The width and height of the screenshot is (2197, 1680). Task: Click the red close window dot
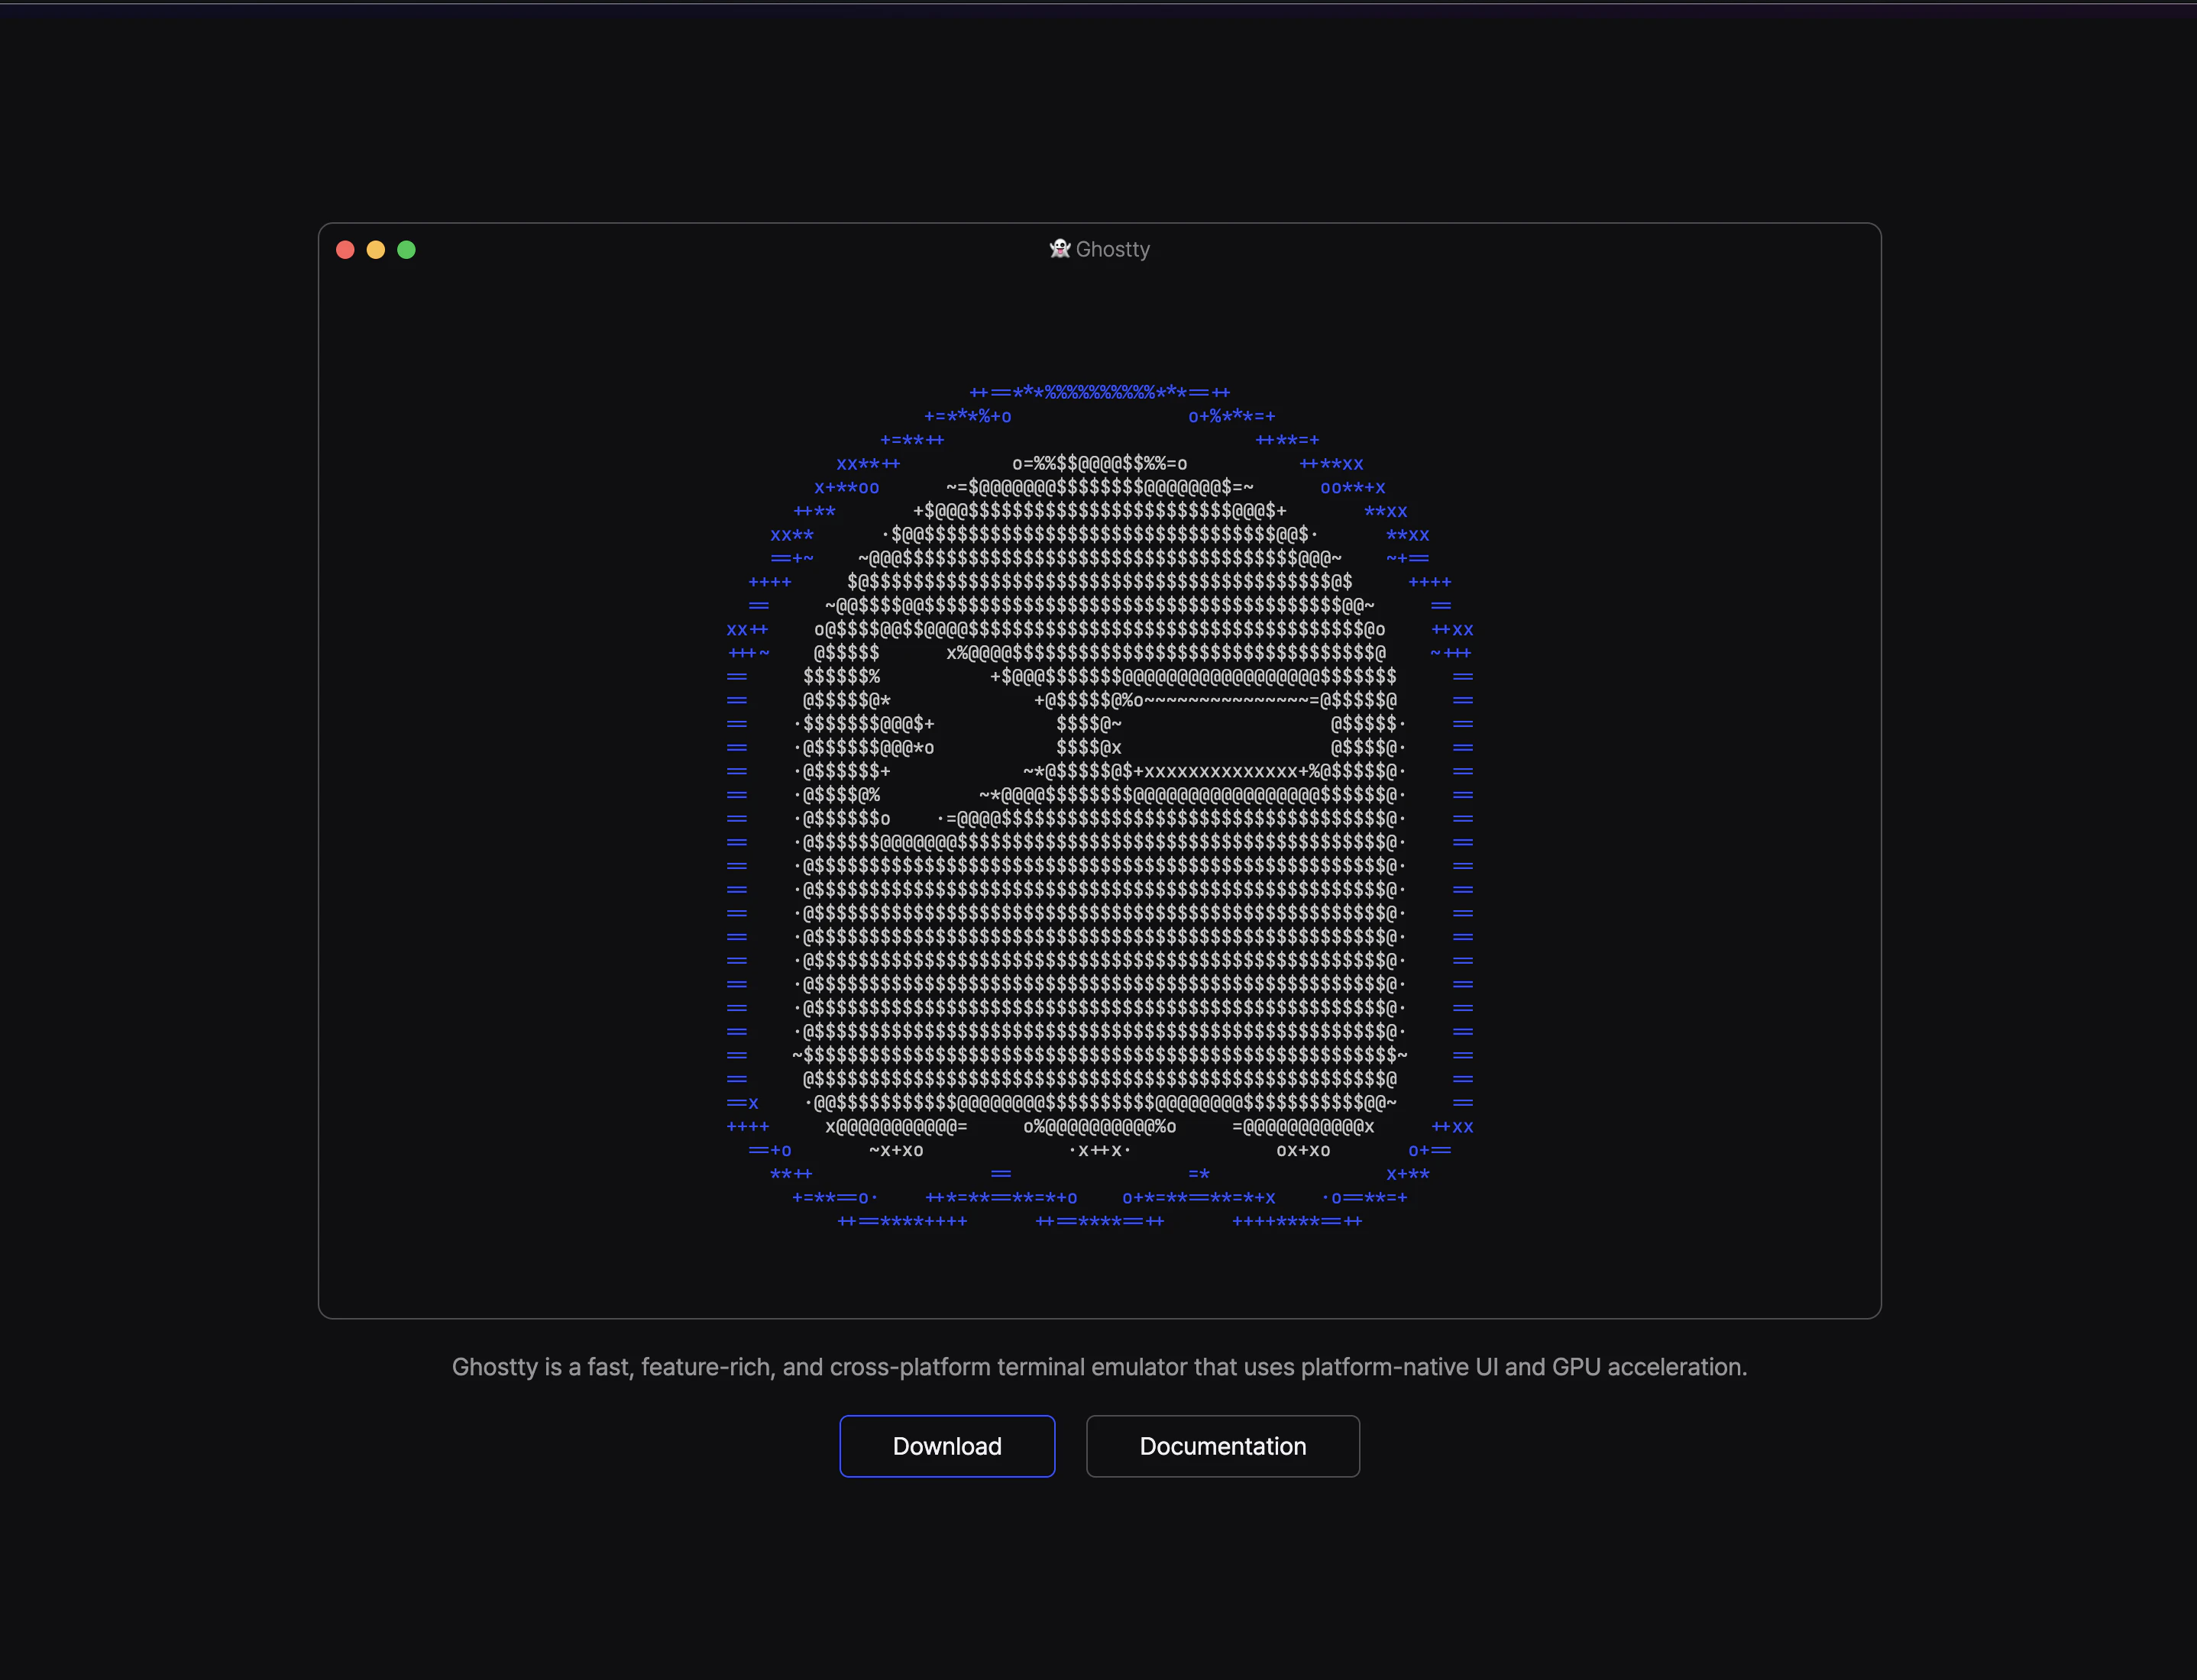(x=345, y=250)
